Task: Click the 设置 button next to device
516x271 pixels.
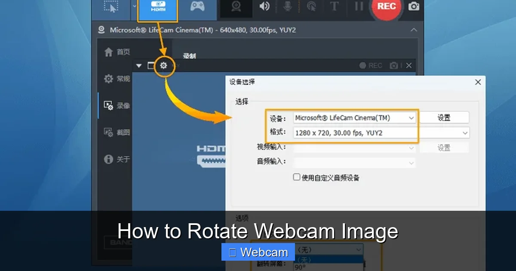Action: (x=444, y=117)
